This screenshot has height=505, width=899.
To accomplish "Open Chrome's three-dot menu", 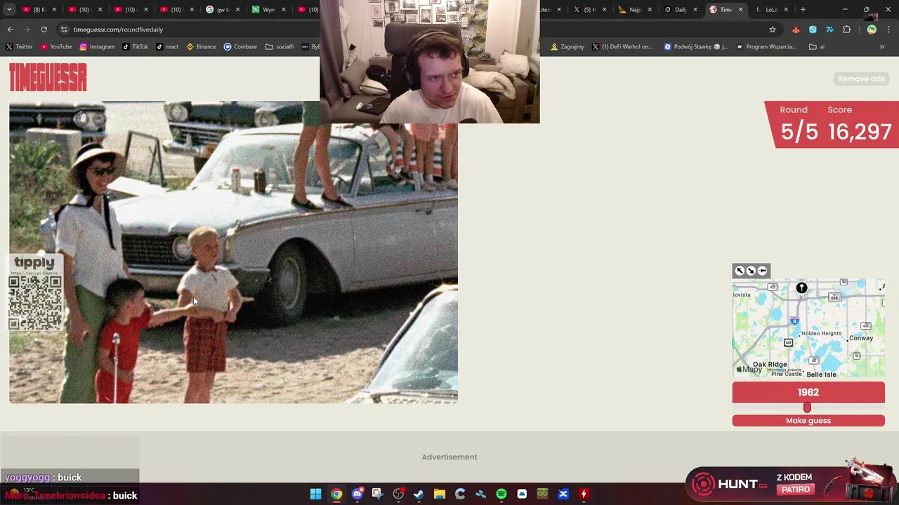I will click(888, 29).
